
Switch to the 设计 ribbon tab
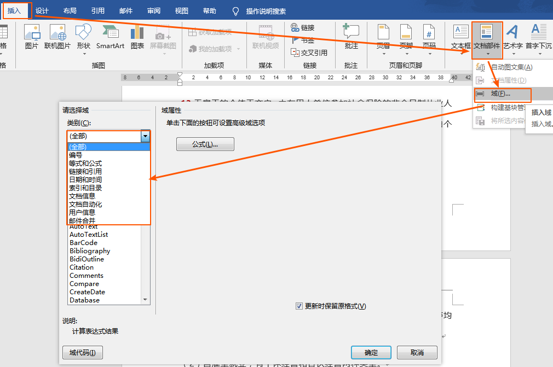42,10
